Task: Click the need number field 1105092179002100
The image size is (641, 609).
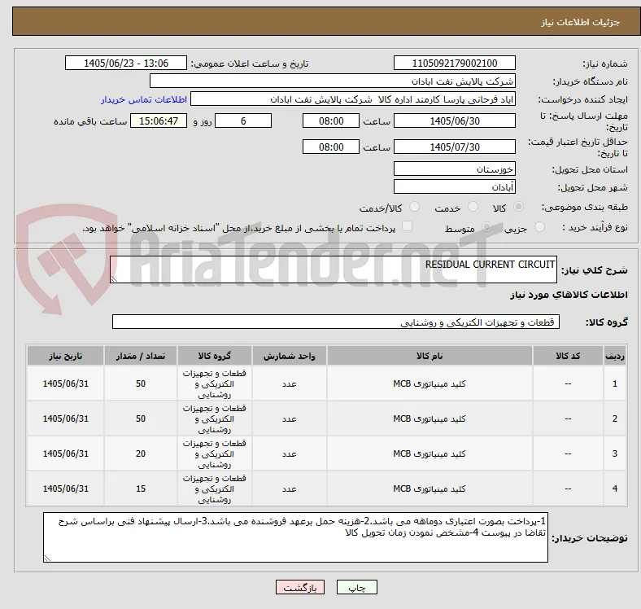Action: (454, 63)
